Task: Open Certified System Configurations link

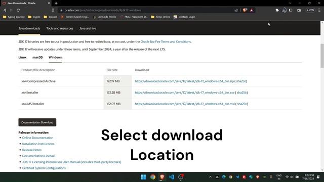Action: click(x=44, y=168)
